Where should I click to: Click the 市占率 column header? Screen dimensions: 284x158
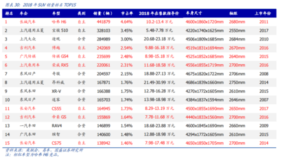click(x=126, y=13)
